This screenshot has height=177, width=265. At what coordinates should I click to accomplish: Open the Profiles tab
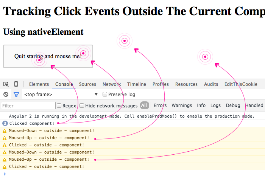pyautogui.click(x=161, y=84)
